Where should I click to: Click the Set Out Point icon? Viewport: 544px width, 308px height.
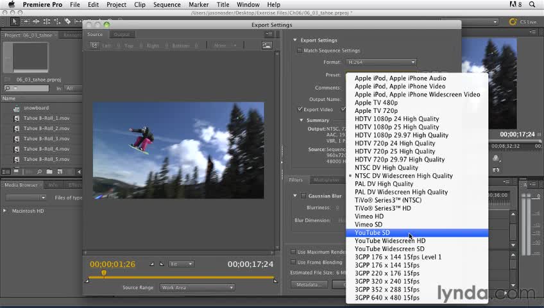pos(162,264)
